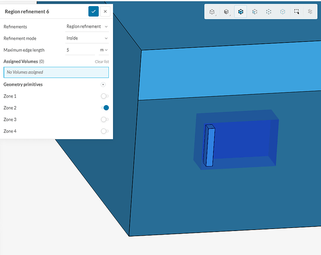Enable the Zone 1 toggle
This screenshot has width=321, height=255.
[x=105, y=96]
